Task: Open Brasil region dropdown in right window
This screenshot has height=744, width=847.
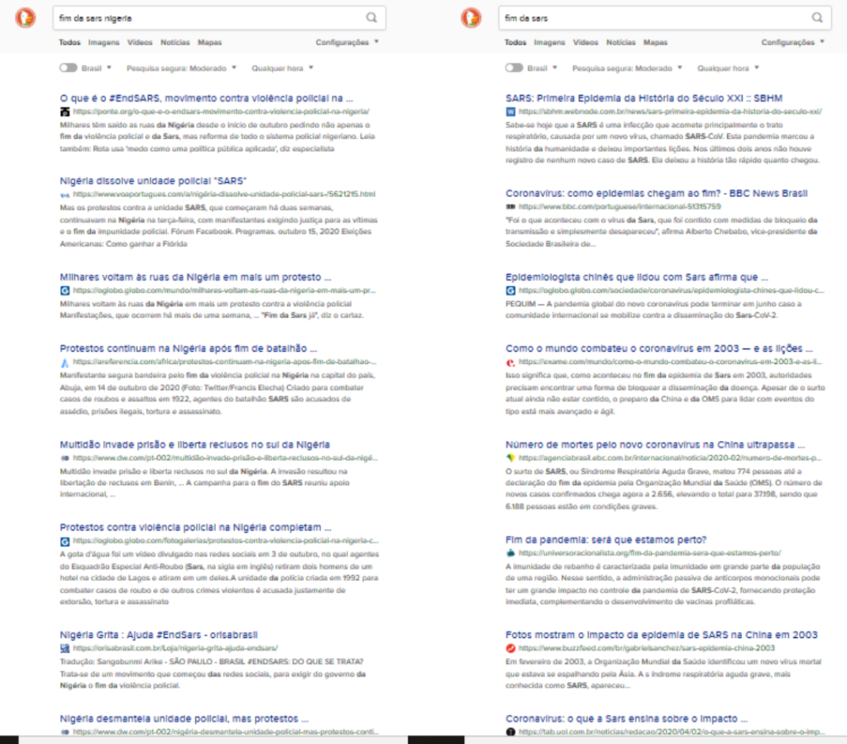Action: coord(543,68)
